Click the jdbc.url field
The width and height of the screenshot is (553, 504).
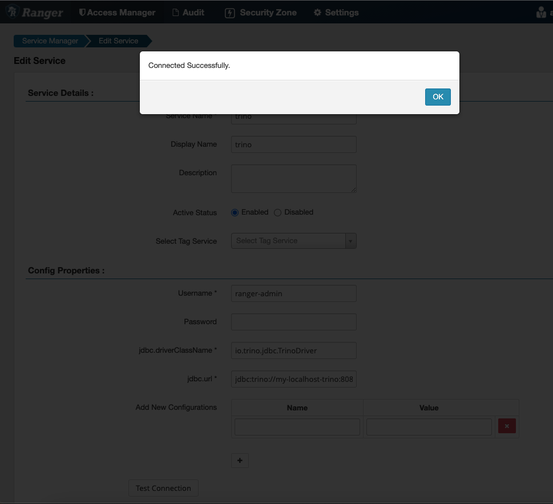click(x=294, y=379)
